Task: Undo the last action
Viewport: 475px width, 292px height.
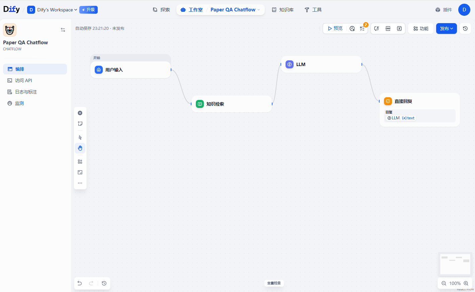Action: tap(80, 283)
